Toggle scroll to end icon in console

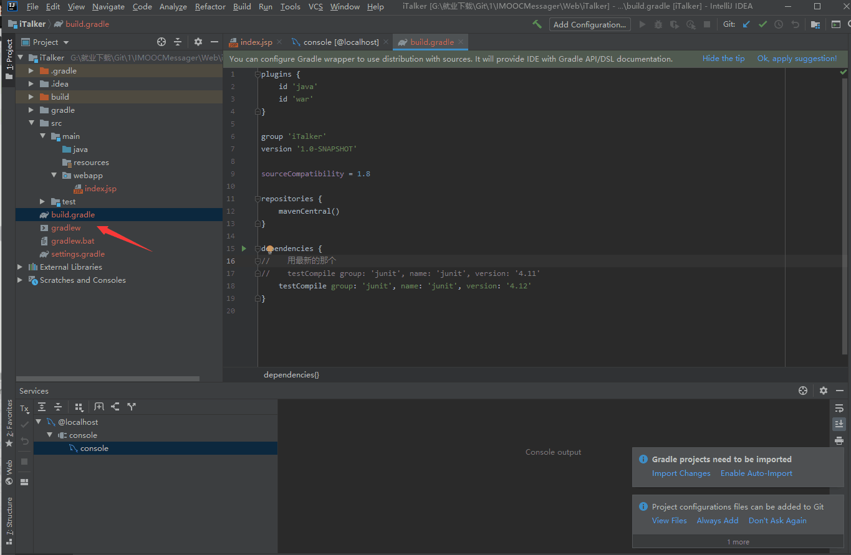pos(839,424)
